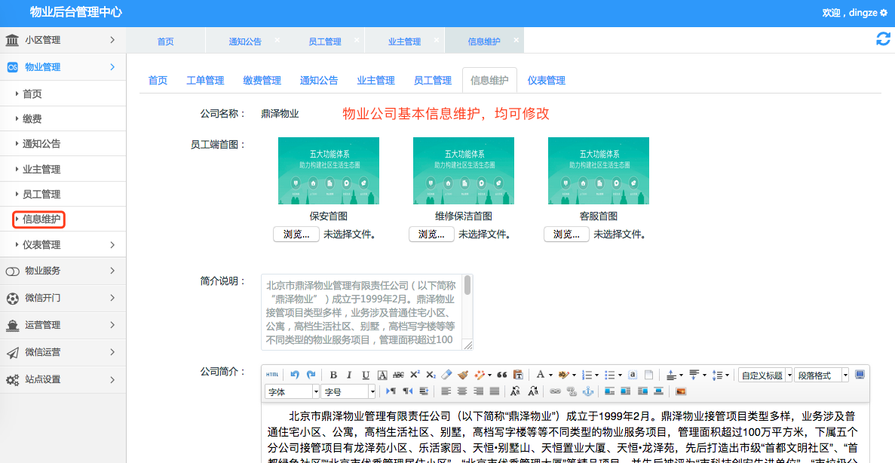Align paragraph text to the right
Image resolution: width=895 pixels, height=463 pixels.
478,391
